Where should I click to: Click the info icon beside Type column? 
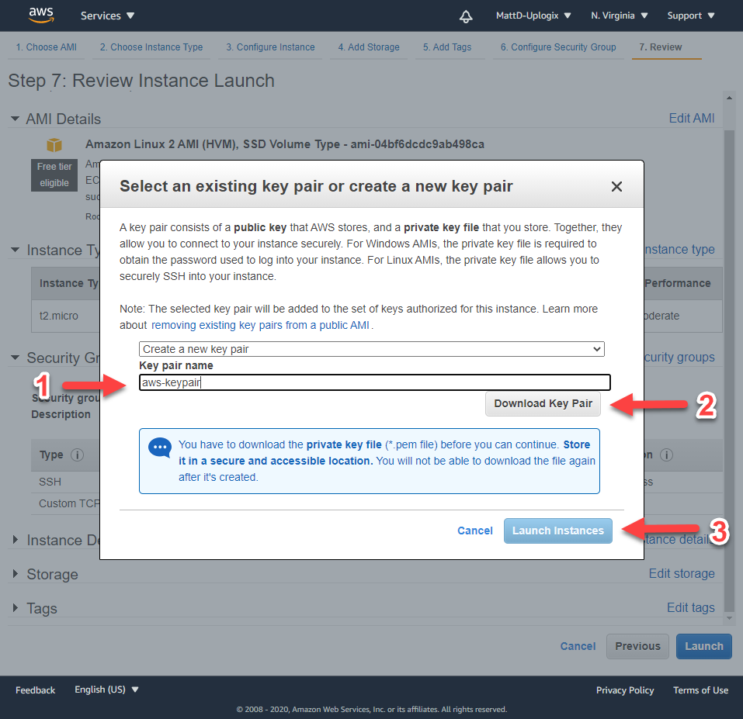78,455
